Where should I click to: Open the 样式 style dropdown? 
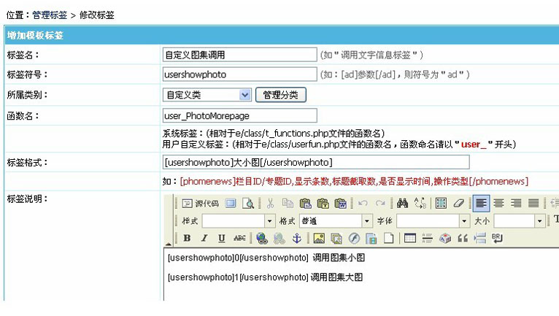269,221
